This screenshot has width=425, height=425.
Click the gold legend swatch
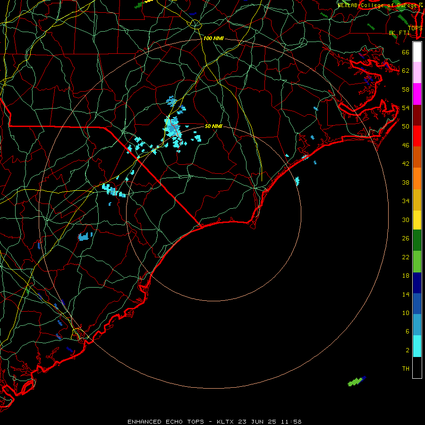tap(417, 200)
